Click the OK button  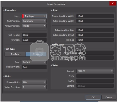(93, 97)
